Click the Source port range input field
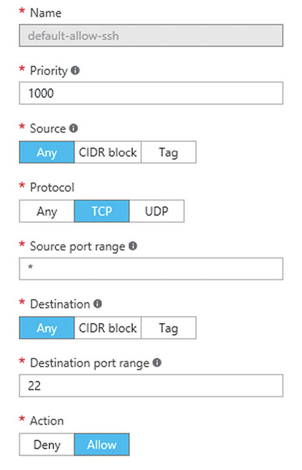Image resolution: width=302 pixels, height=470 pixels. (151, 269)
